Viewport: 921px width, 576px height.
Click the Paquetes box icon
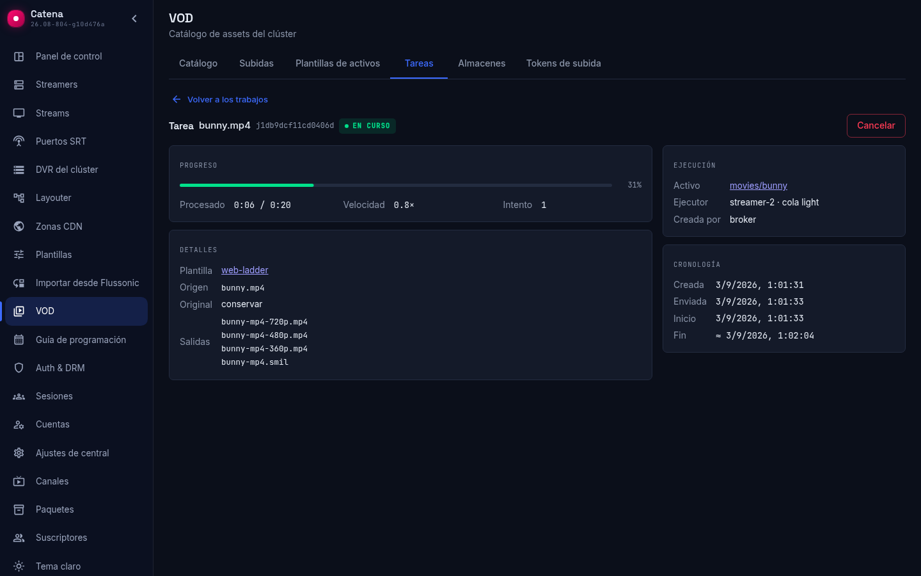coord(19,509)
